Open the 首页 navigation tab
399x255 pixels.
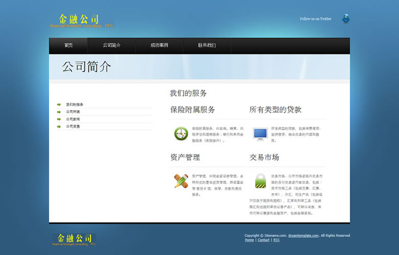click(69, 45)
